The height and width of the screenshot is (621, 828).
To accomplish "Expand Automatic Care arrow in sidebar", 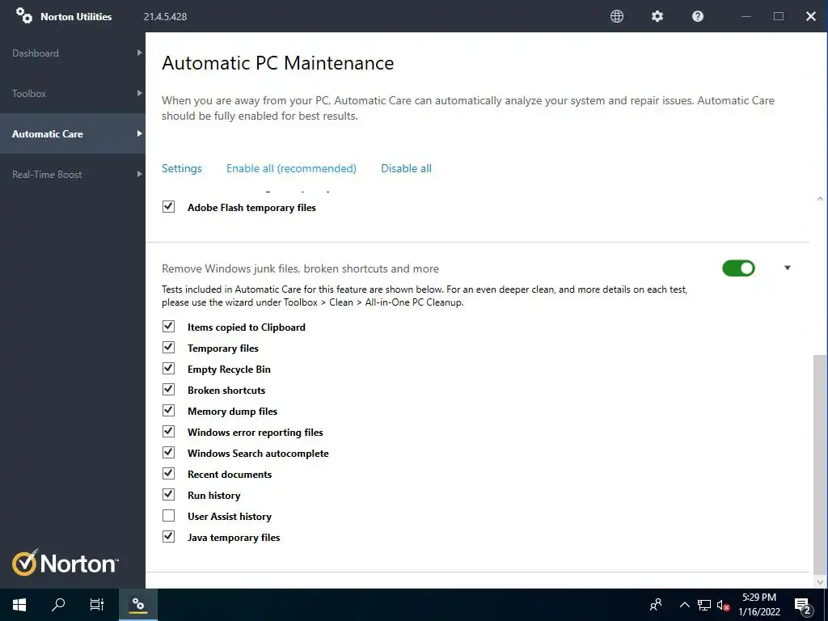I will (139, 133).
